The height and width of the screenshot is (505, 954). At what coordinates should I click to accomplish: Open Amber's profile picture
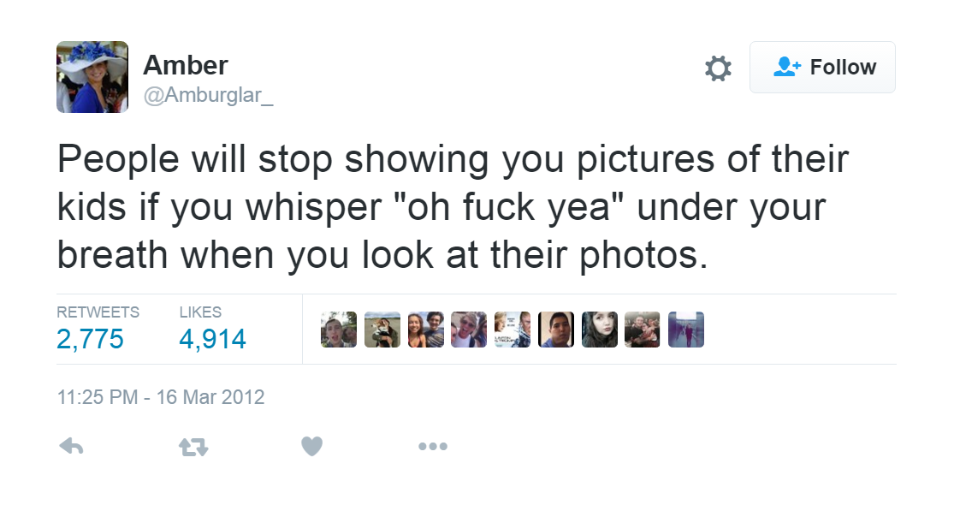[92, 77]
